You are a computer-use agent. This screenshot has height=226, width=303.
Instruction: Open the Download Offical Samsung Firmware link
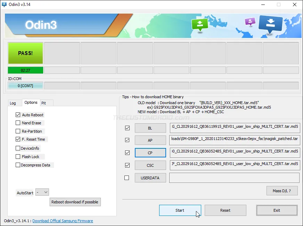(x=63, y=221)
